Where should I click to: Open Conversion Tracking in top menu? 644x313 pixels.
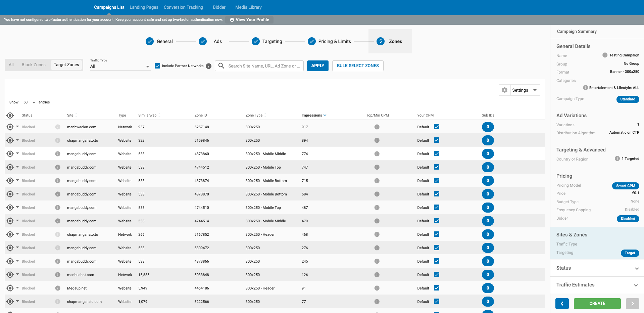click(183, 7)
